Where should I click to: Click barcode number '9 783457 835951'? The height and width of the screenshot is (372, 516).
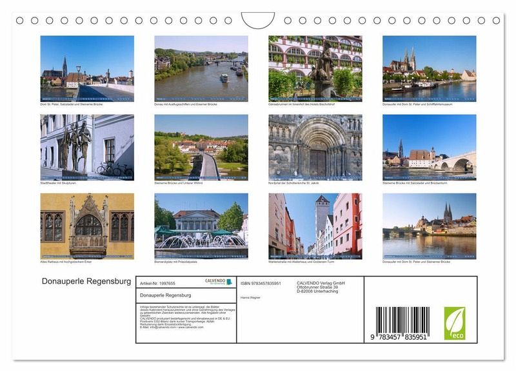click(x=399, y=337)
